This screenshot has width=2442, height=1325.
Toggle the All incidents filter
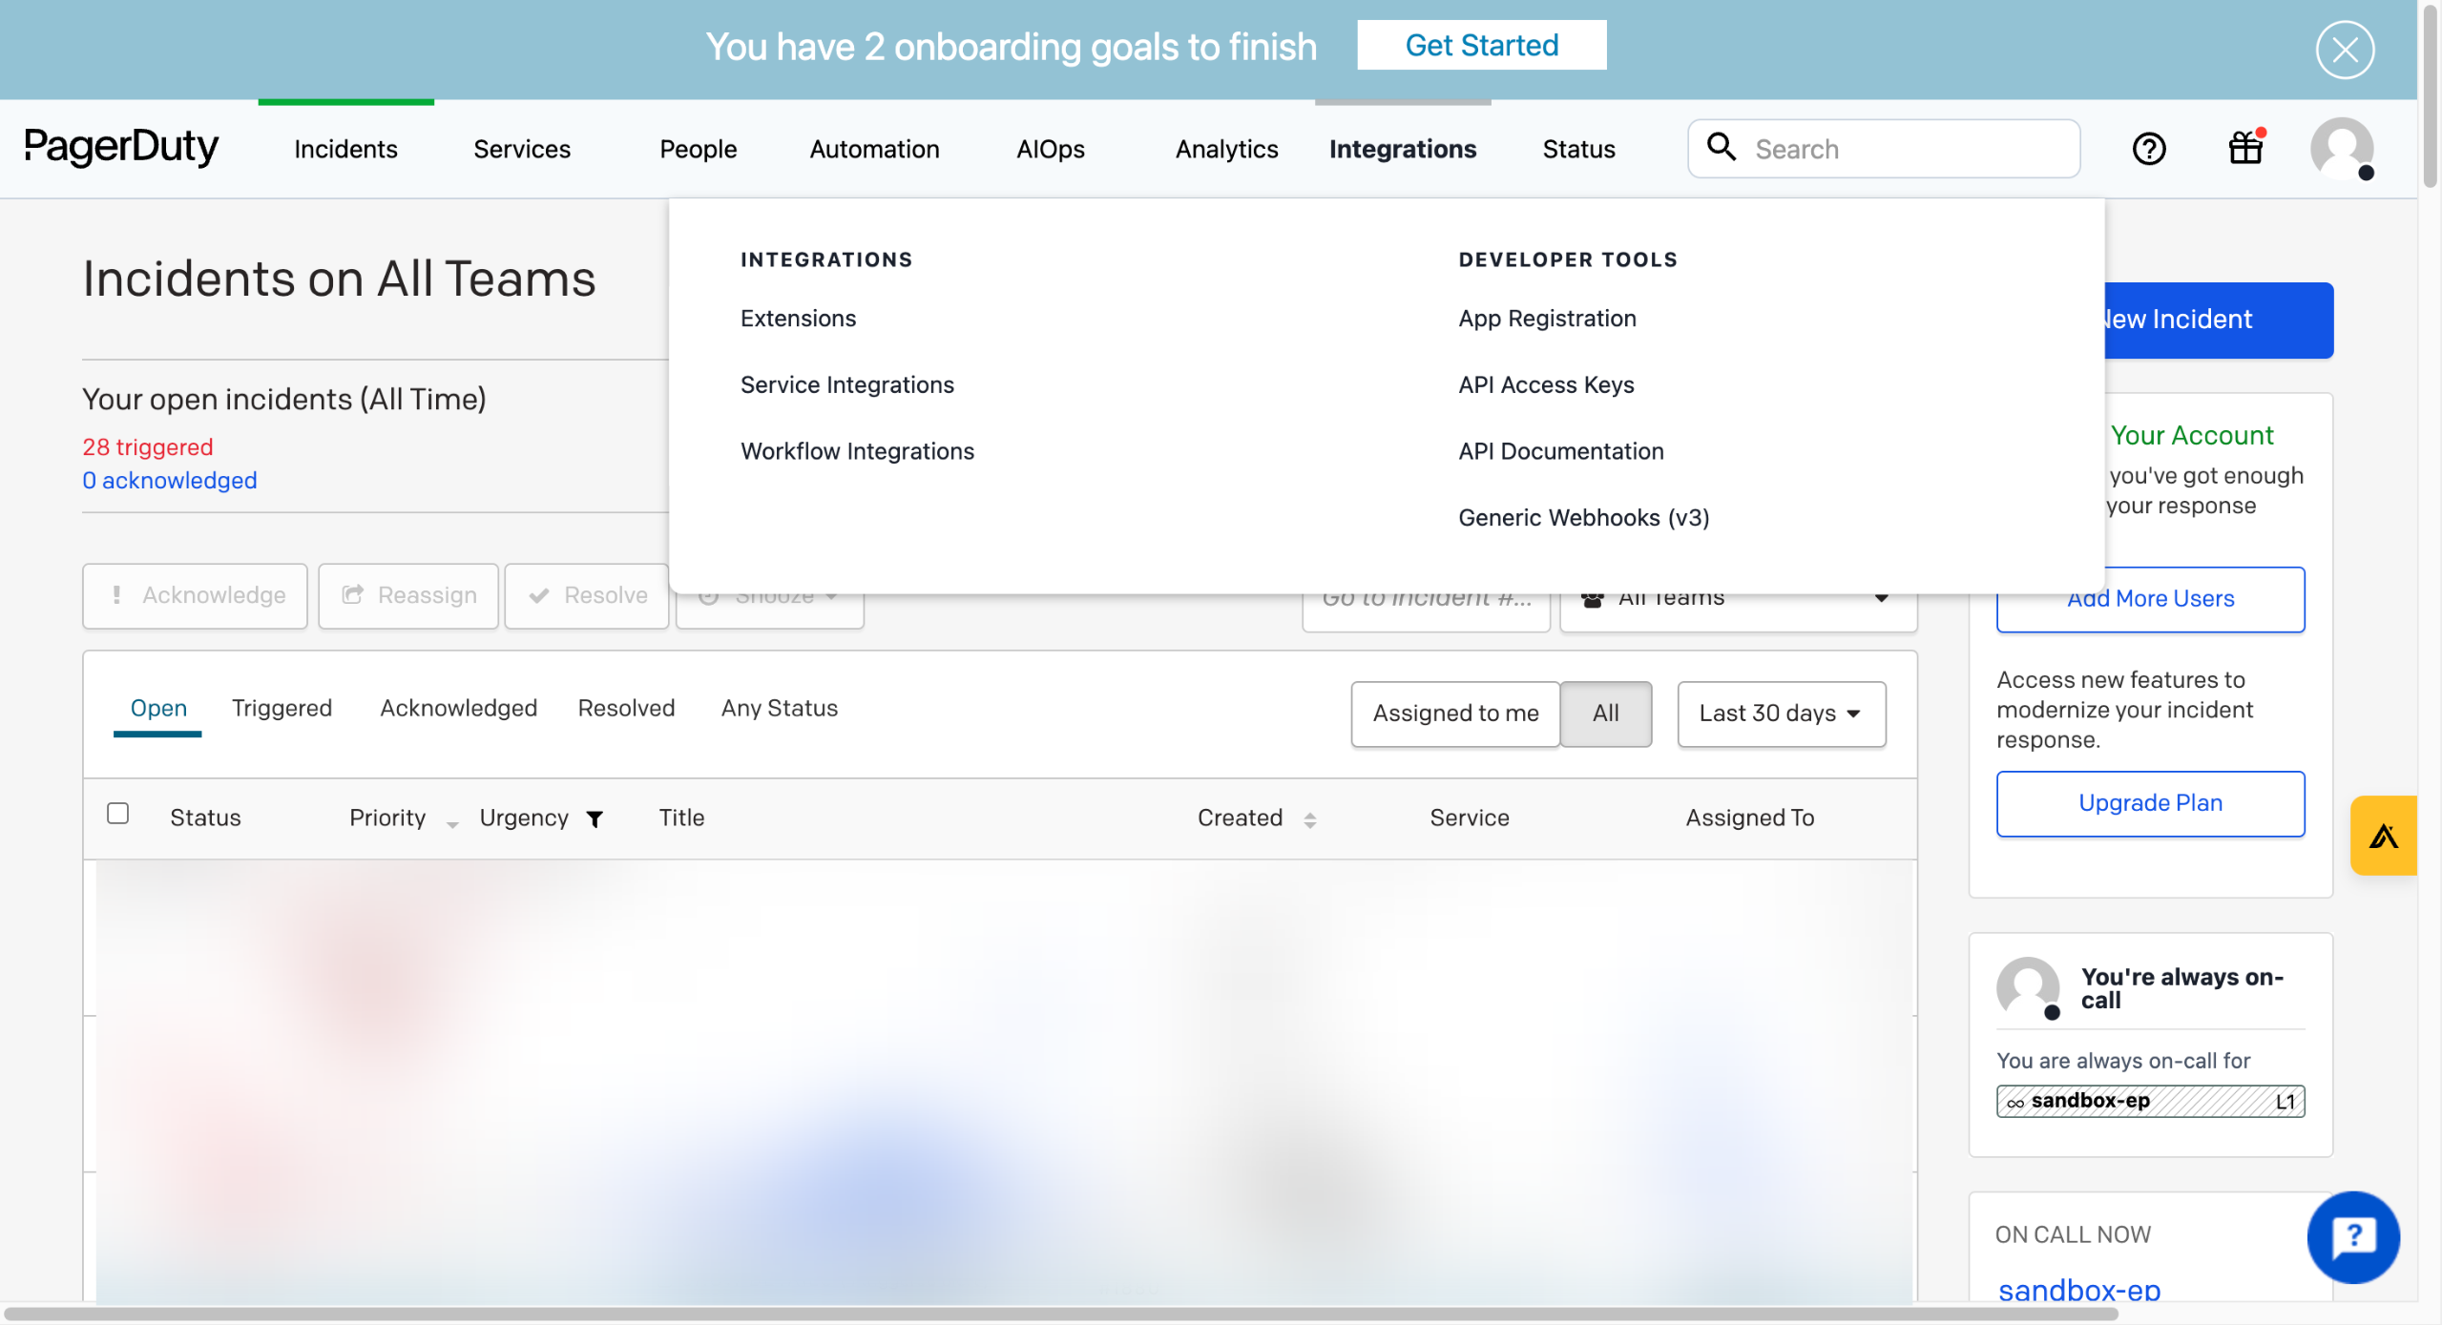pyautogui.click(x=1605, y=713)
